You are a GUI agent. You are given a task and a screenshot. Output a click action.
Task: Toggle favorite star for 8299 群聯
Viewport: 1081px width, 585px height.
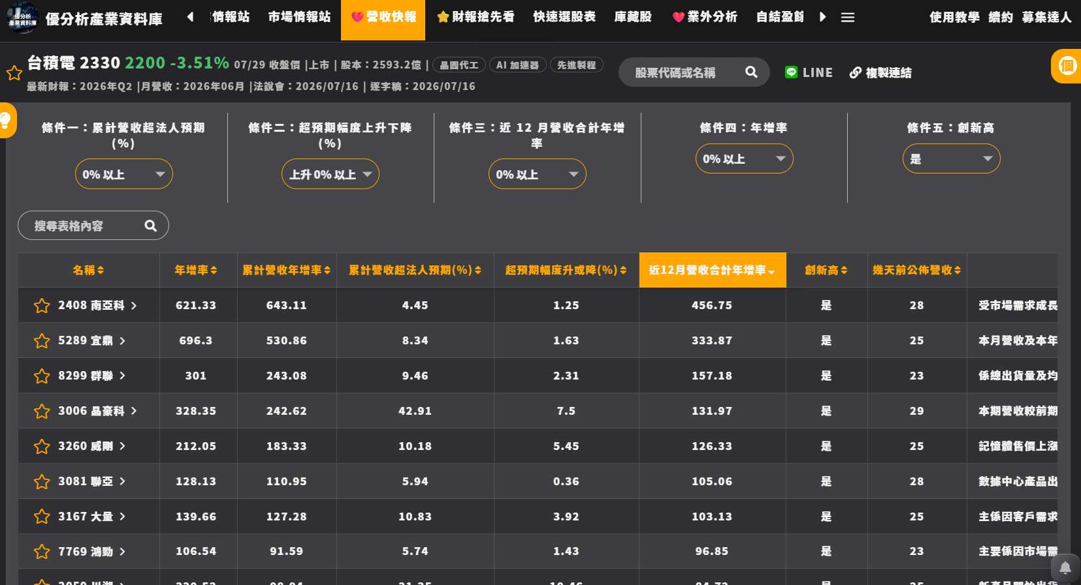(x=42, y=376)
